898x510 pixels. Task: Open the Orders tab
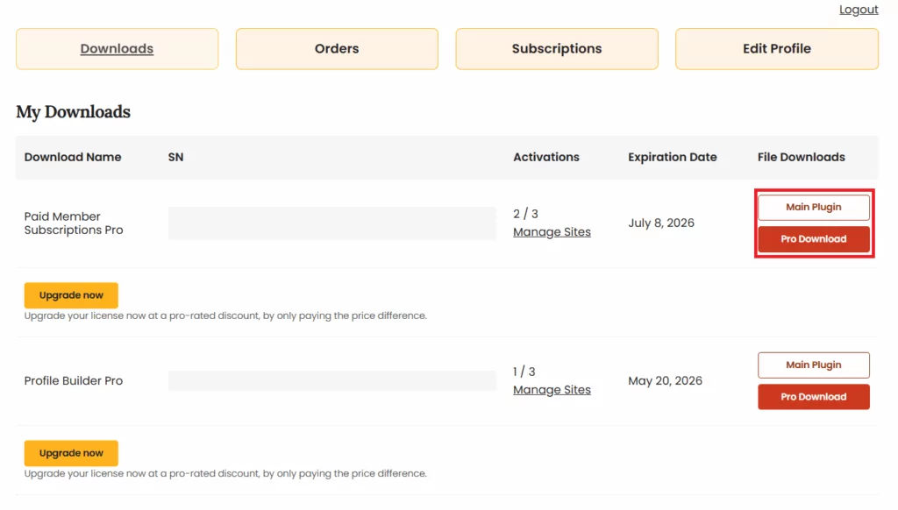(337, 49)
